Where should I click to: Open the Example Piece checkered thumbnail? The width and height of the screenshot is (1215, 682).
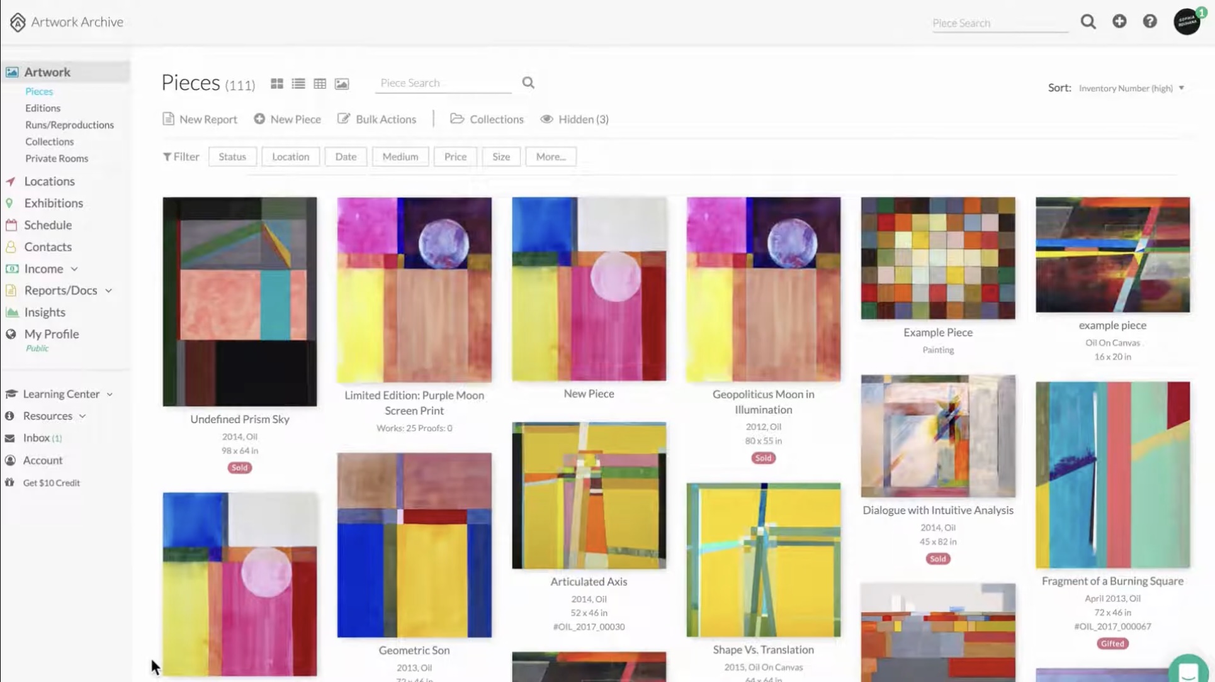(938, 258)
